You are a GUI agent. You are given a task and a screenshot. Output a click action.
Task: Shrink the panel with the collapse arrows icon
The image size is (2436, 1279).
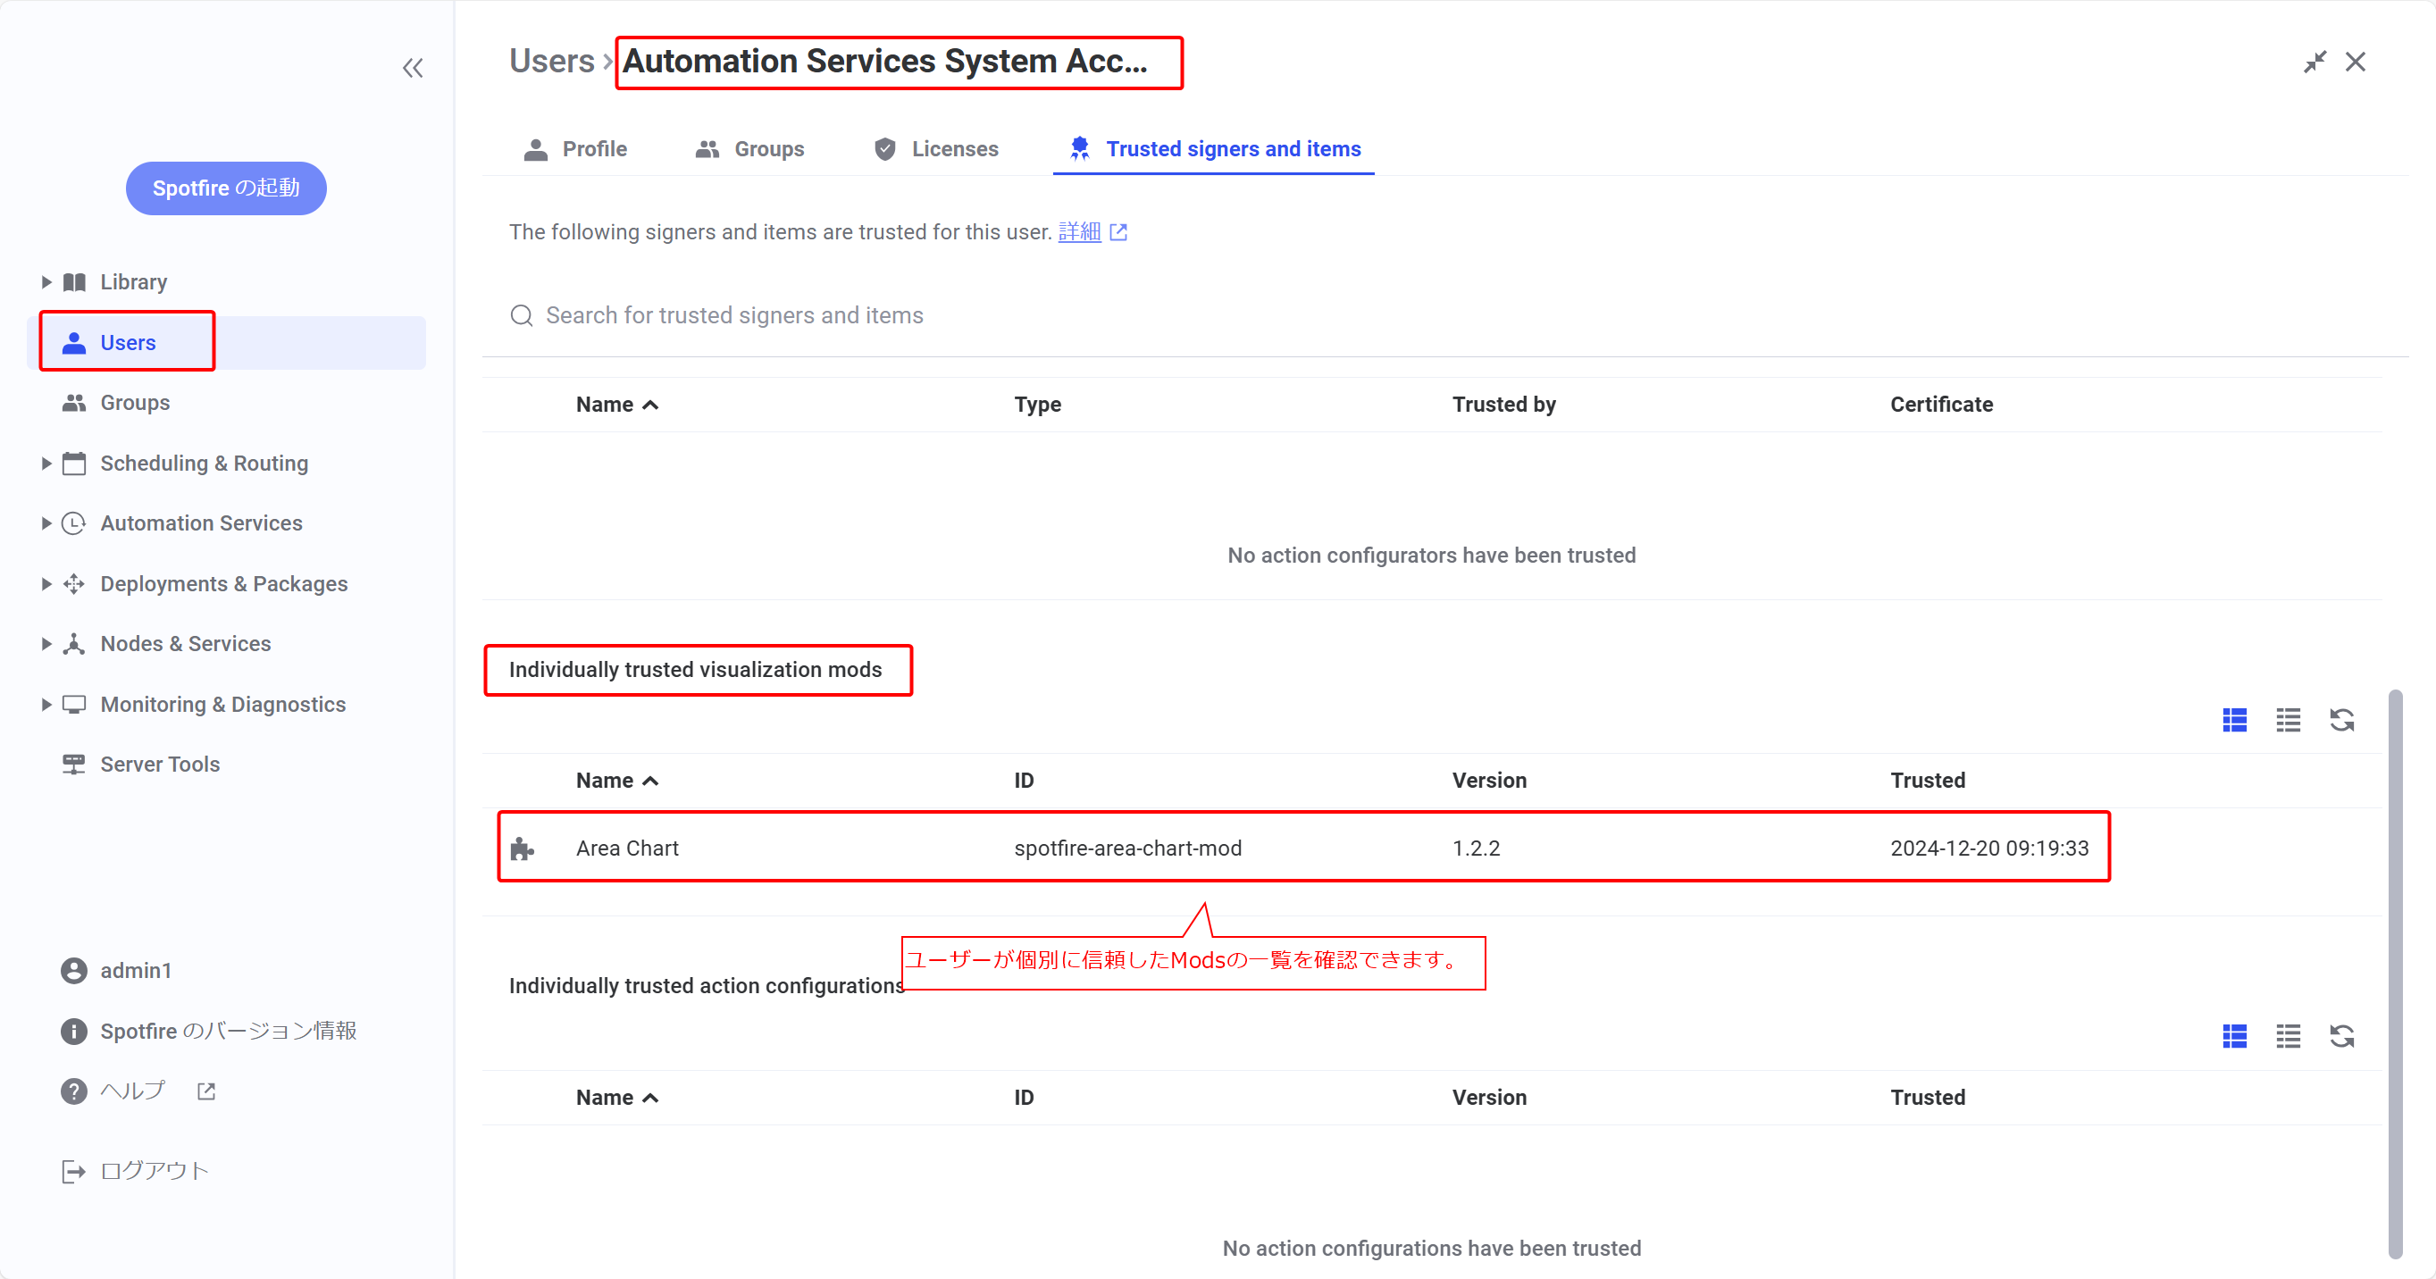tap(2314, 63)
